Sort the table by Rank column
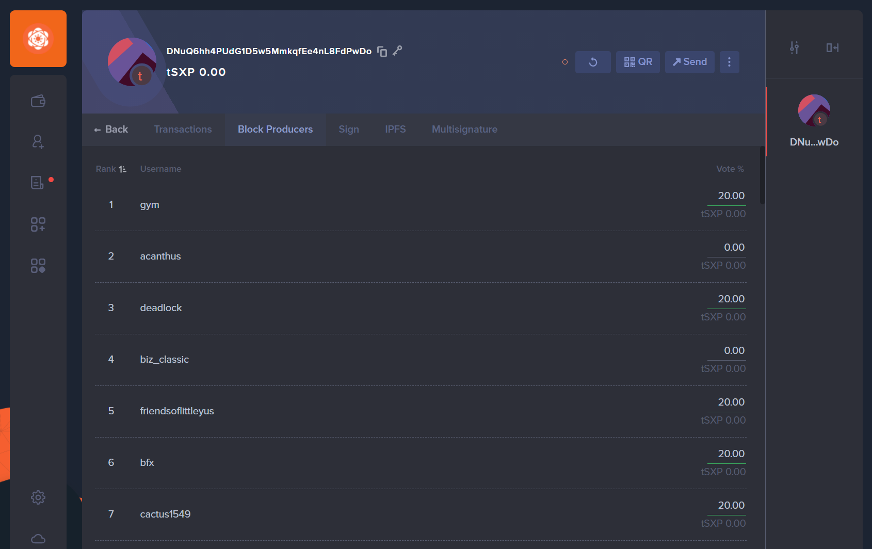Screen dimensions: 872x549 pyautogui.click(x=111, y=169)
